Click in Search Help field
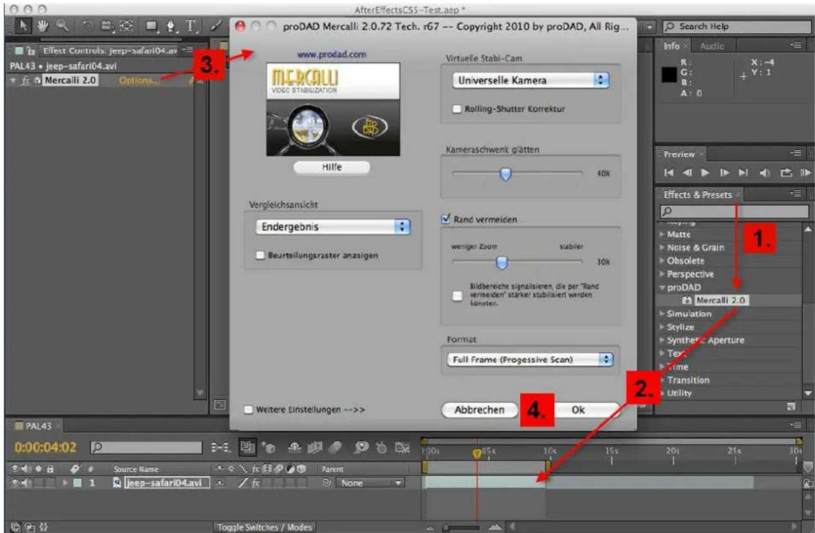The width and height of the screenshot is (815, 533). 735,27
